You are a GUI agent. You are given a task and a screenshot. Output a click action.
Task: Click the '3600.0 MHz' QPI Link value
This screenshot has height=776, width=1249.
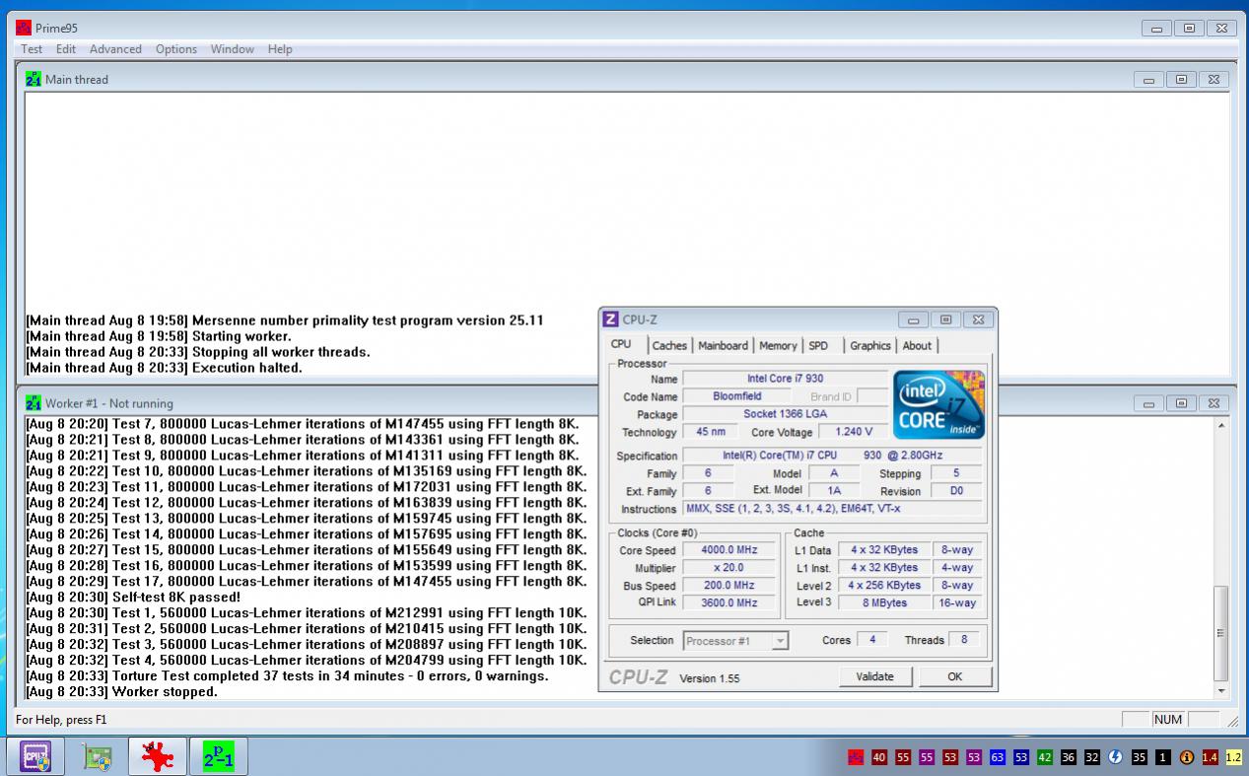point(729,602)
